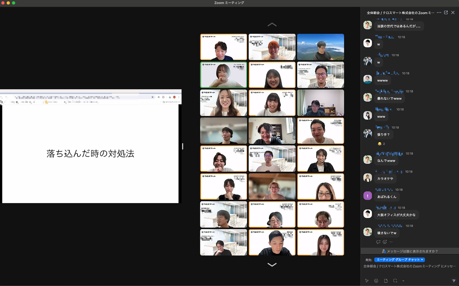Select video tile of participant wearing white headphones
The height and width of the screenshot is (286, 459).
tap(320, 214)
